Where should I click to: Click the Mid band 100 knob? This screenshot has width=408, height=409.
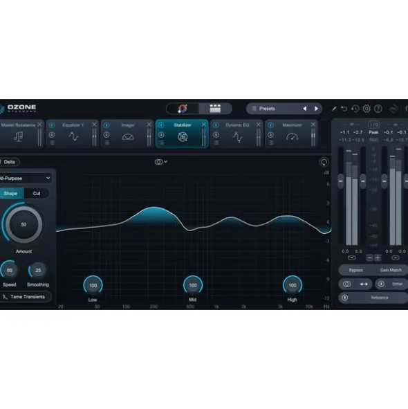point(193,285)
